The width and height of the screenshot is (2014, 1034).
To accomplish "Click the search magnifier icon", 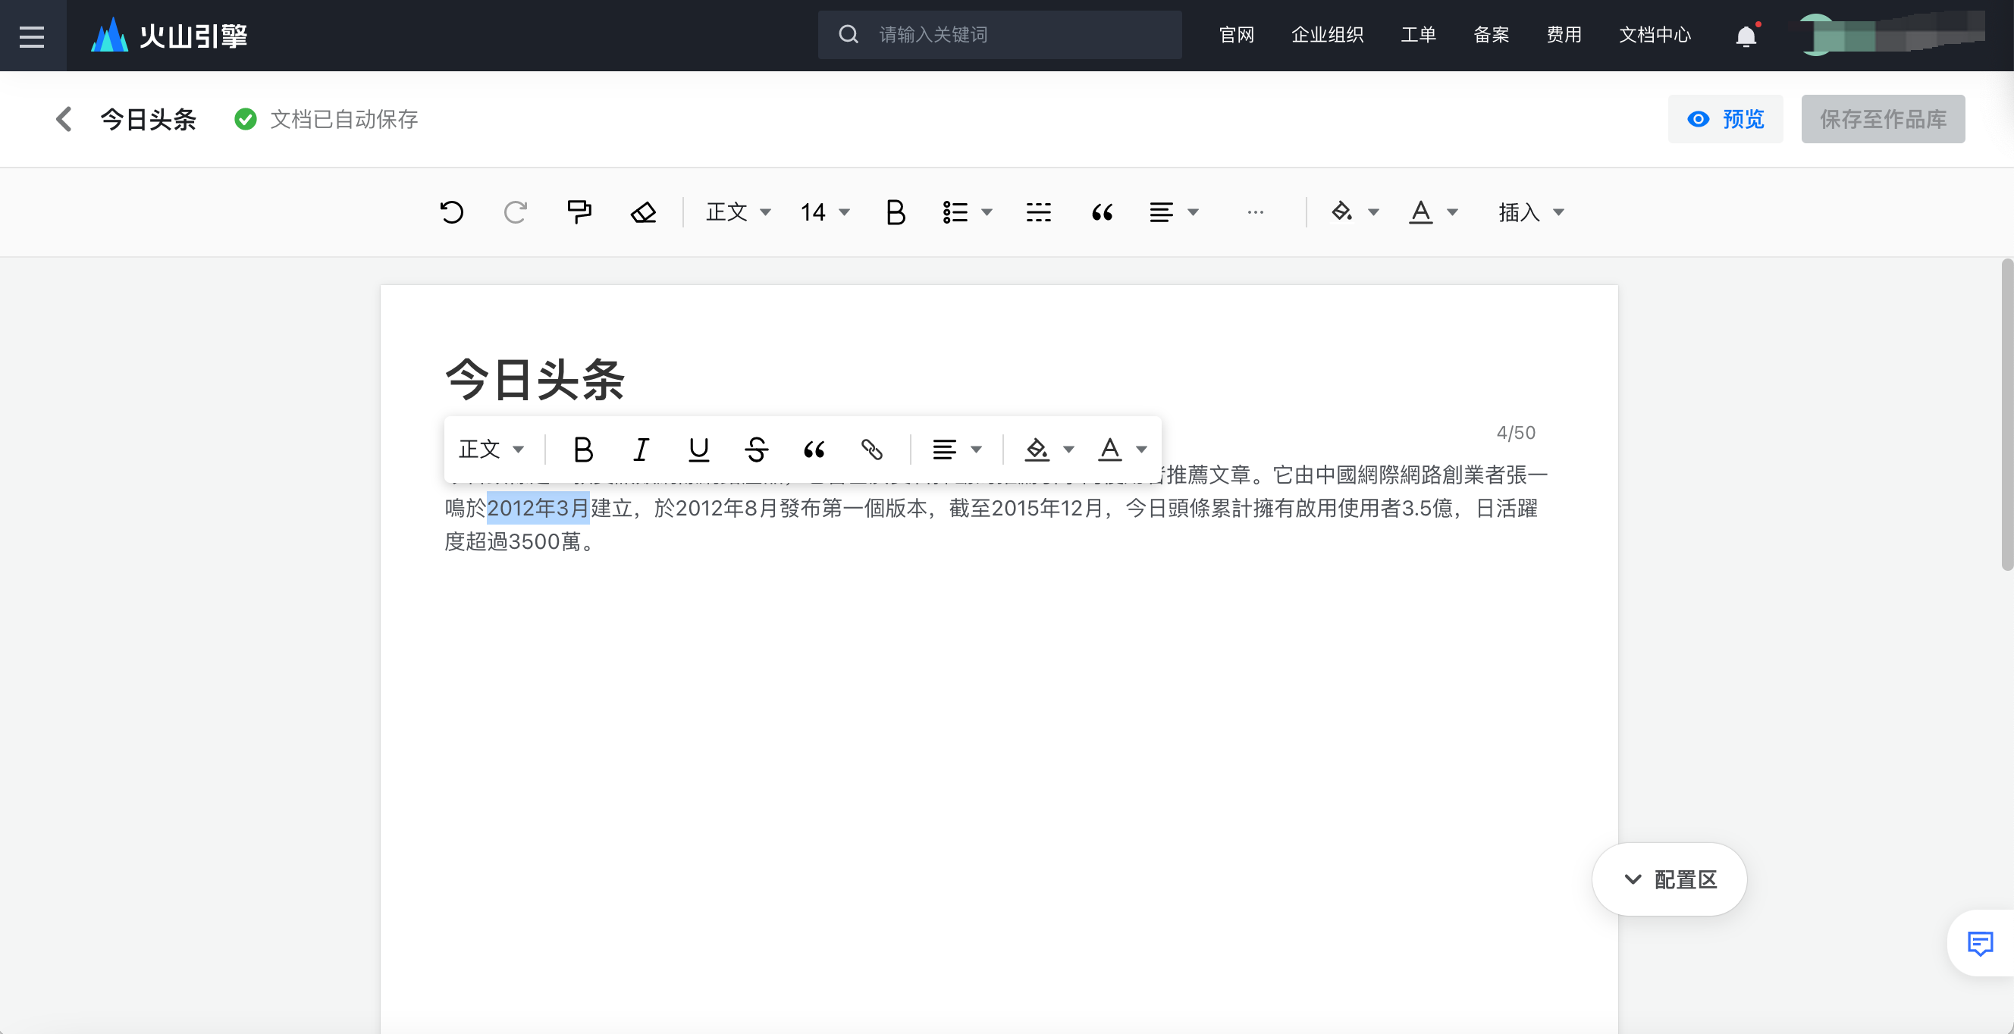I will 849,35.
